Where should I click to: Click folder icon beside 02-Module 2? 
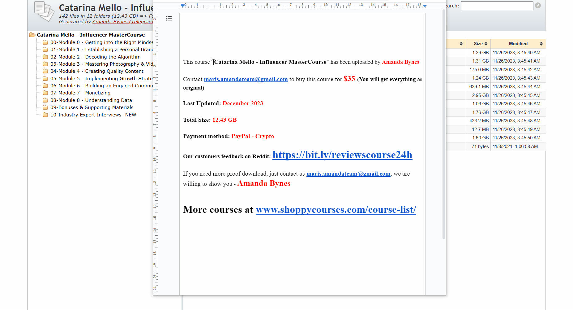[x=45, y=57]
